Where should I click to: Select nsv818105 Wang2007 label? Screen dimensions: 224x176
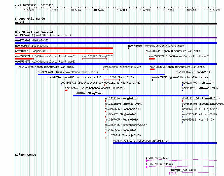click(x=88, y=93)
